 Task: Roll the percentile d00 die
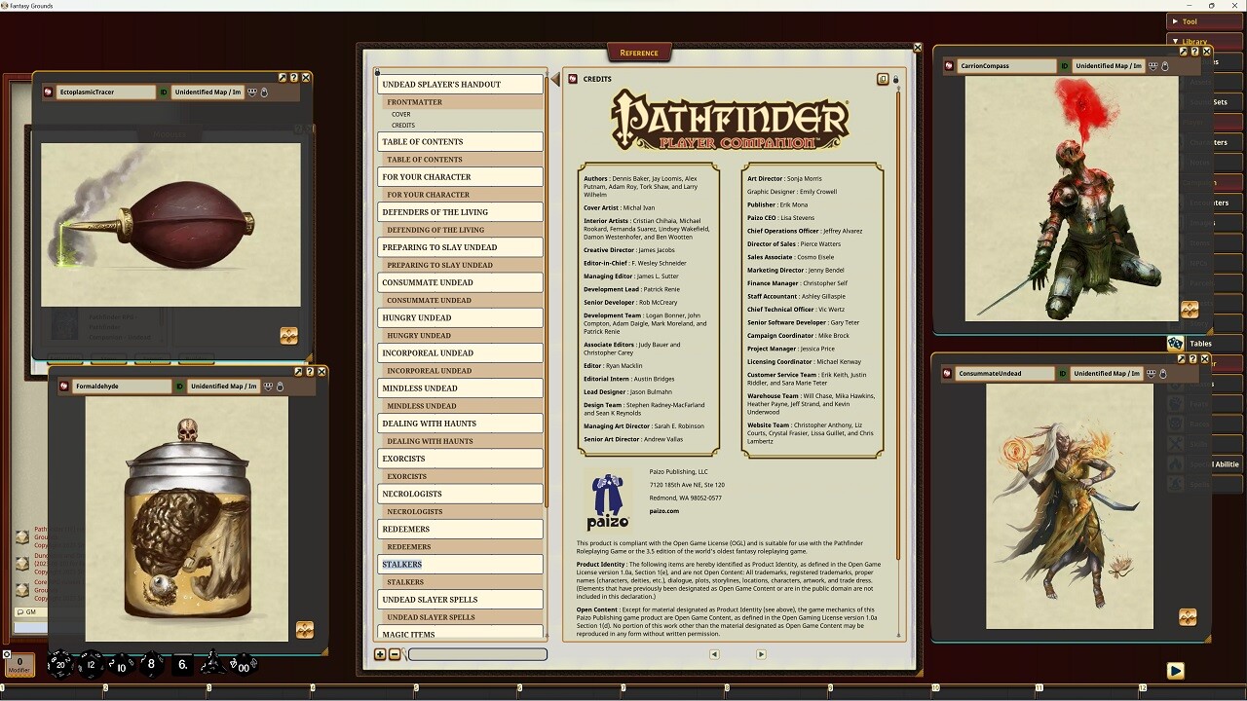click(x=244, y=664)
